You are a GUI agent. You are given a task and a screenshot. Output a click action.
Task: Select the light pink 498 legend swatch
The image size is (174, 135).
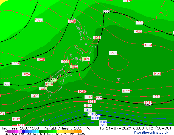pos(20,131)
